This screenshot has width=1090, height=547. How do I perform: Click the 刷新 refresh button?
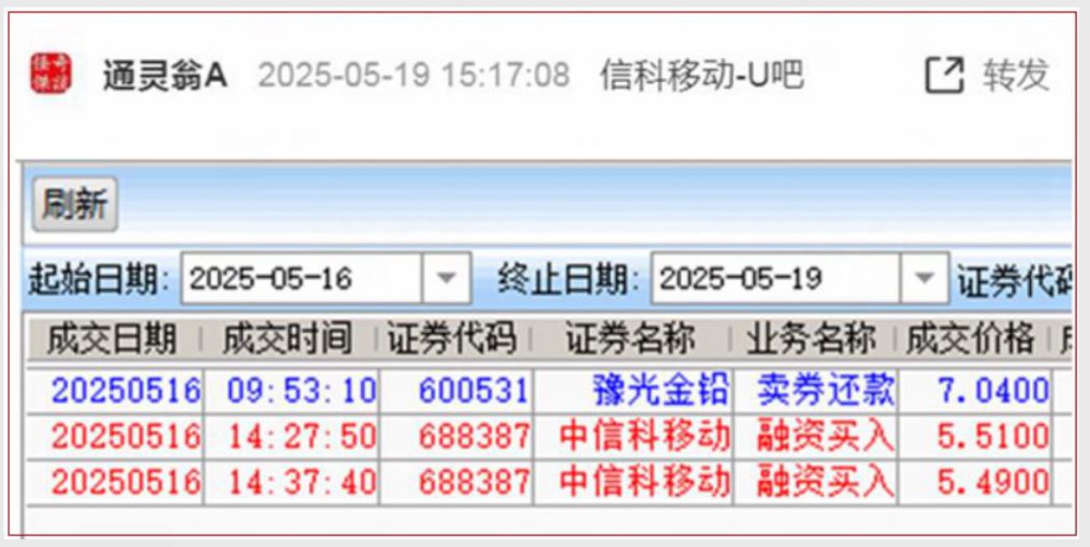pyautogui.click(x=75, y=204)
